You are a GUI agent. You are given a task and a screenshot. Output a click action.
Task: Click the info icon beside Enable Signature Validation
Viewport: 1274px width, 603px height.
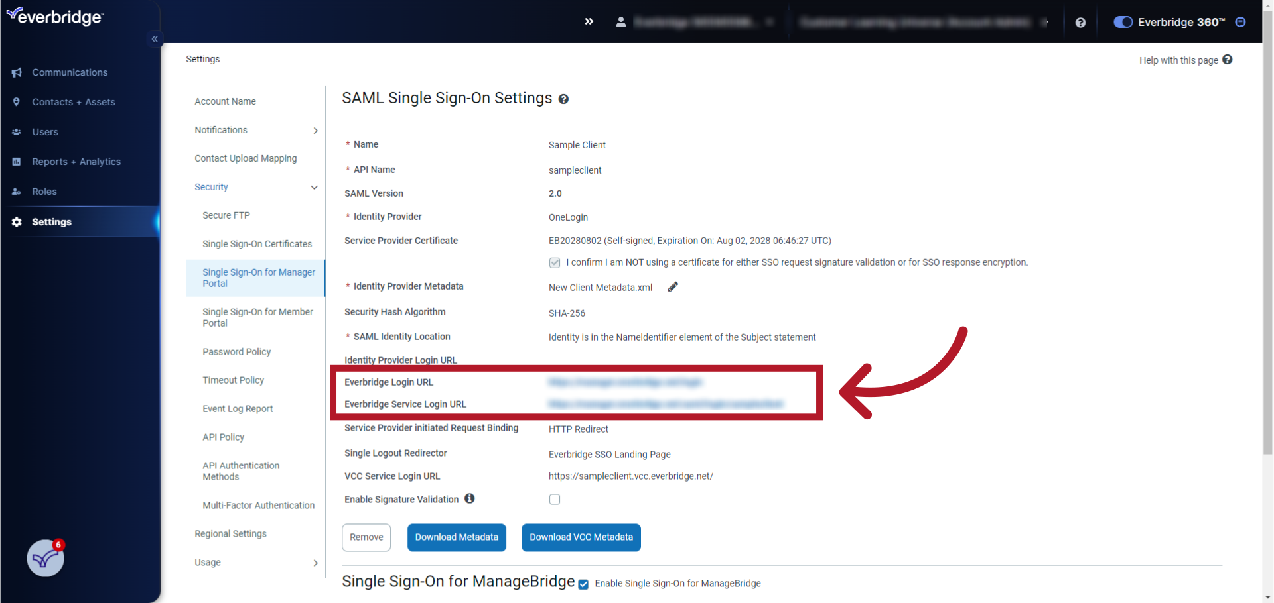click(x=469, y=498)
